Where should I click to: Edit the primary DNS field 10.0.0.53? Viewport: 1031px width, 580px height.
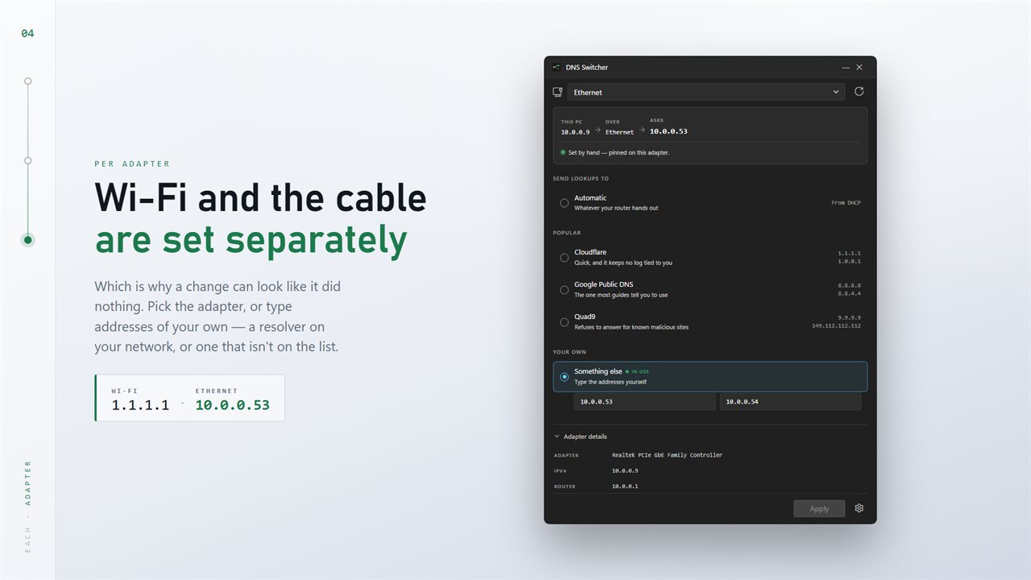644,401
